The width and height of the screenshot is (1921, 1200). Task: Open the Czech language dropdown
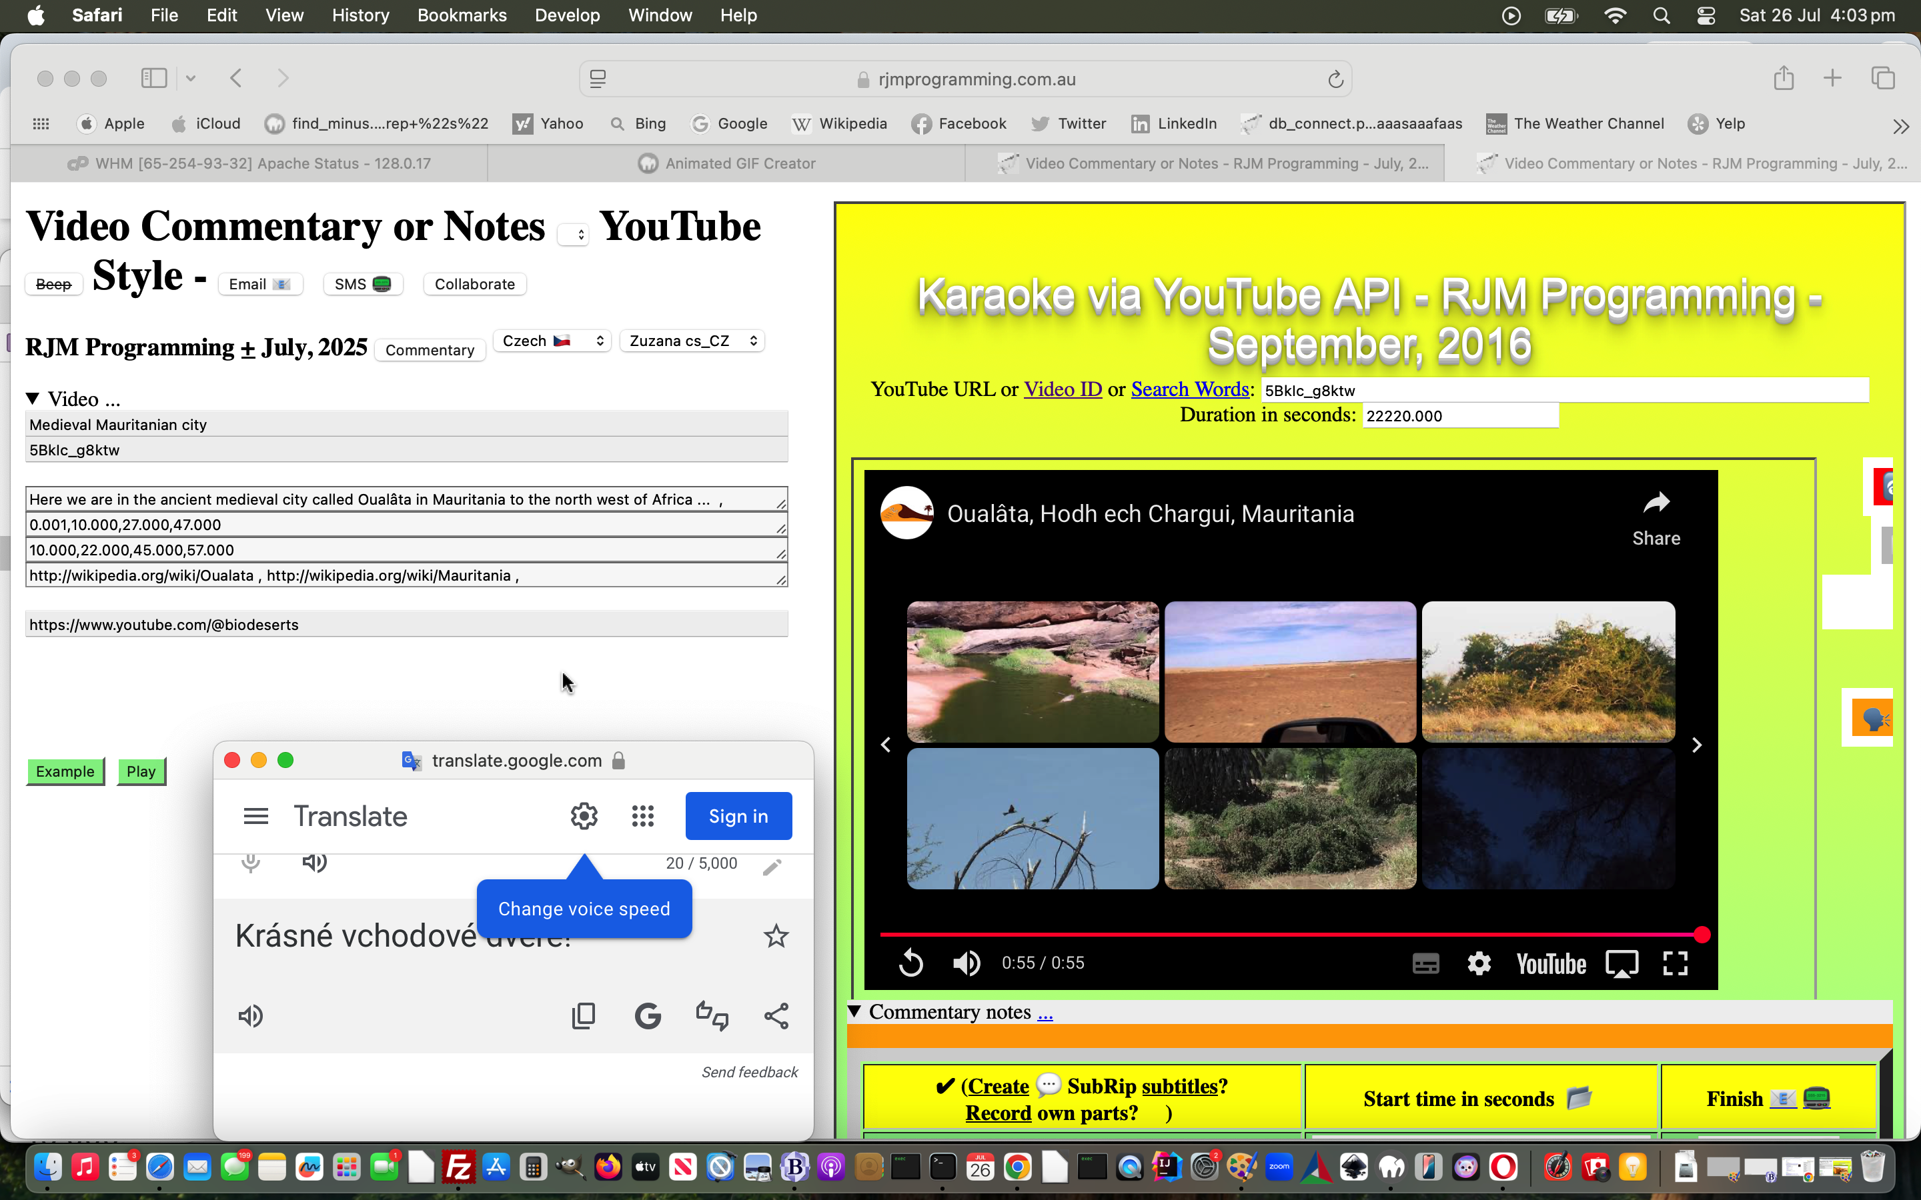552,341
